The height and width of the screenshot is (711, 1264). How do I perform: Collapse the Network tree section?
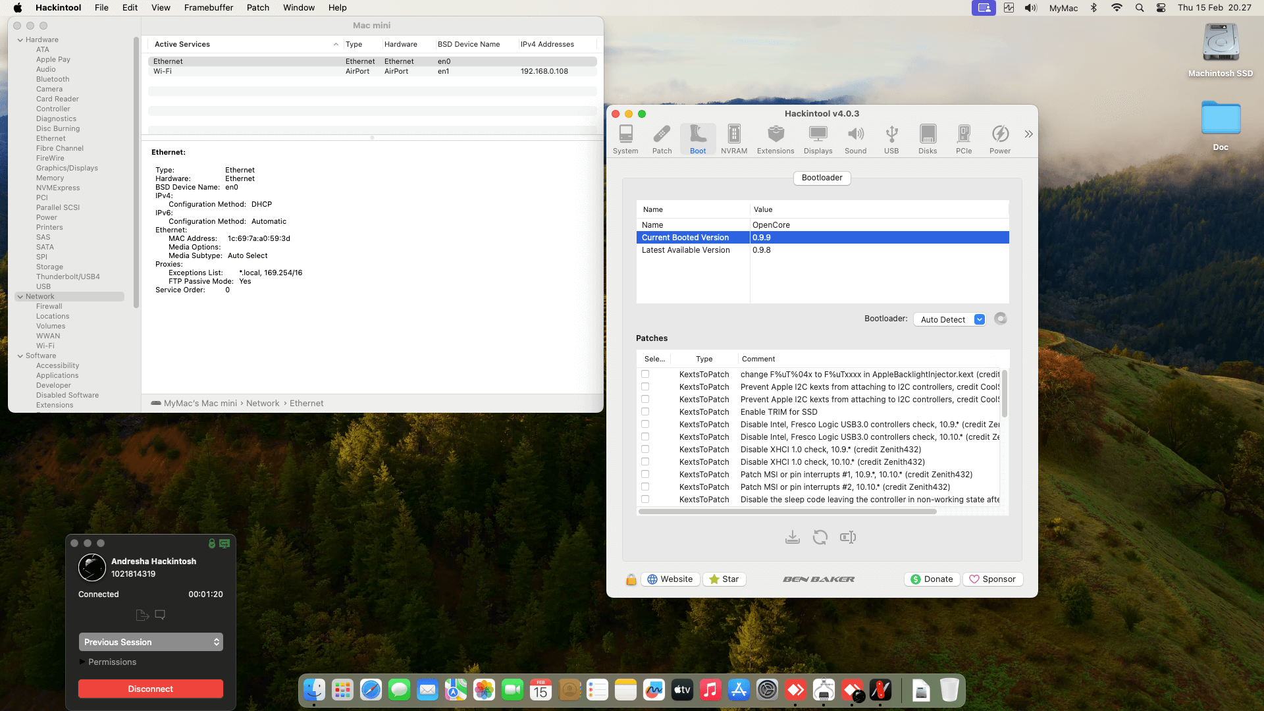tap(20, 296)
